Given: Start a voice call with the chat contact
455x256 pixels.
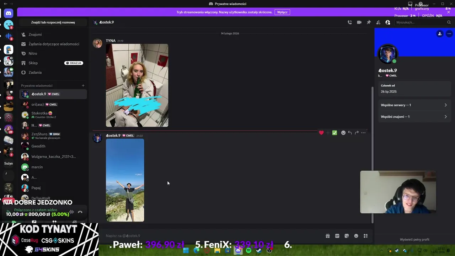Looking at the screenshot, I should pos(350,22).
